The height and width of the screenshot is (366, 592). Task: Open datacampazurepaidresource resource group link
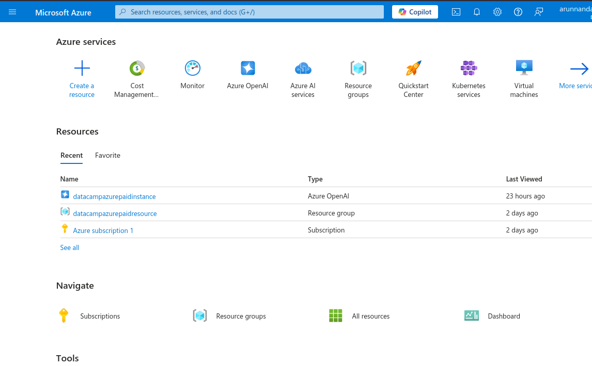coord(115,213)
